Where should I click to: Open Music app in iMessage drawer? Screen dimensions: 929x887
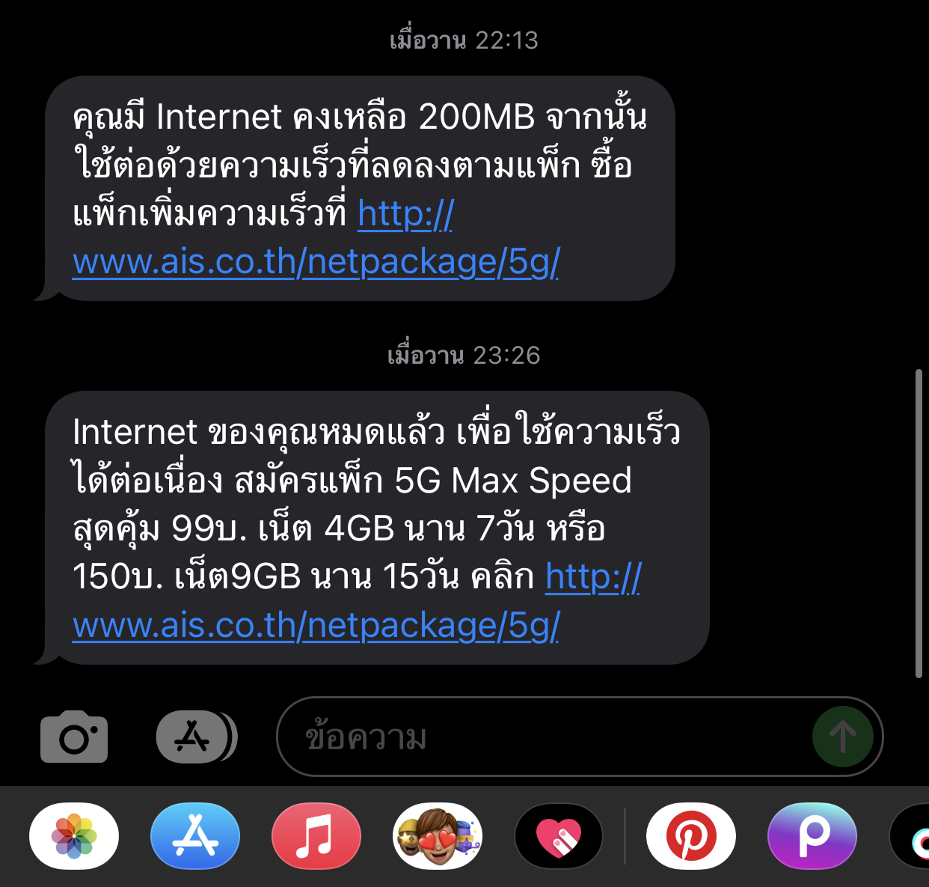pos(316,836)
